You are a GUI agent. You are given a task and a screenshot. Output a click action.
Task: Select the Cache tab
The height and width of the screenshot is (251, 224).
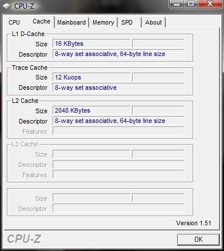coord(41,22)
